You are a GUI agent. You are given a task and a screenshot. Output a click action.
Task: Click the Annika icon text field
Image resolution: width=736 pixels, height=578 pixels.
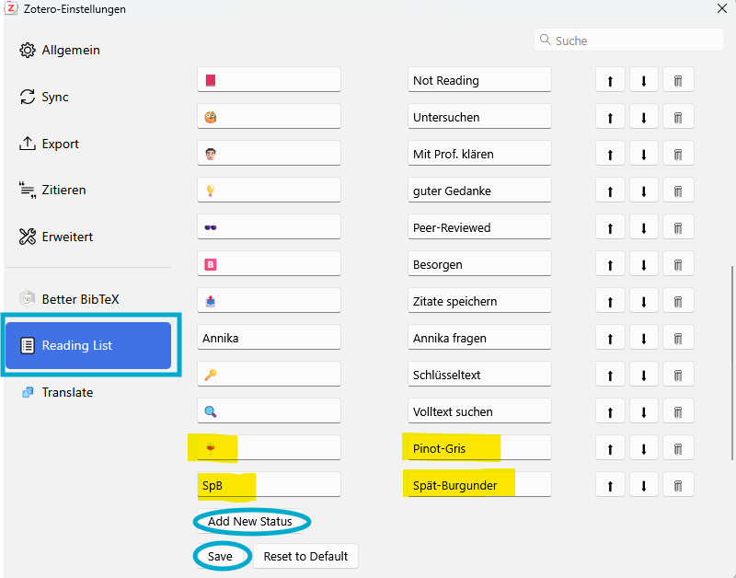[269, 338]
